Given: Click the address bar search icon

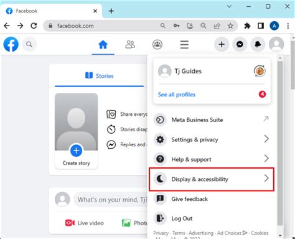Looking at the screenshot, I should 163,26.
